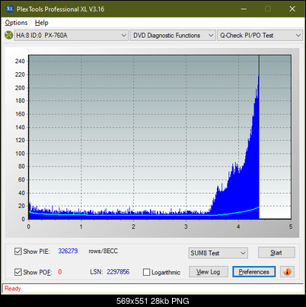Toggle the Show PIE checkbox
Viewport: 306px width, 307px height.
(18, 252)
